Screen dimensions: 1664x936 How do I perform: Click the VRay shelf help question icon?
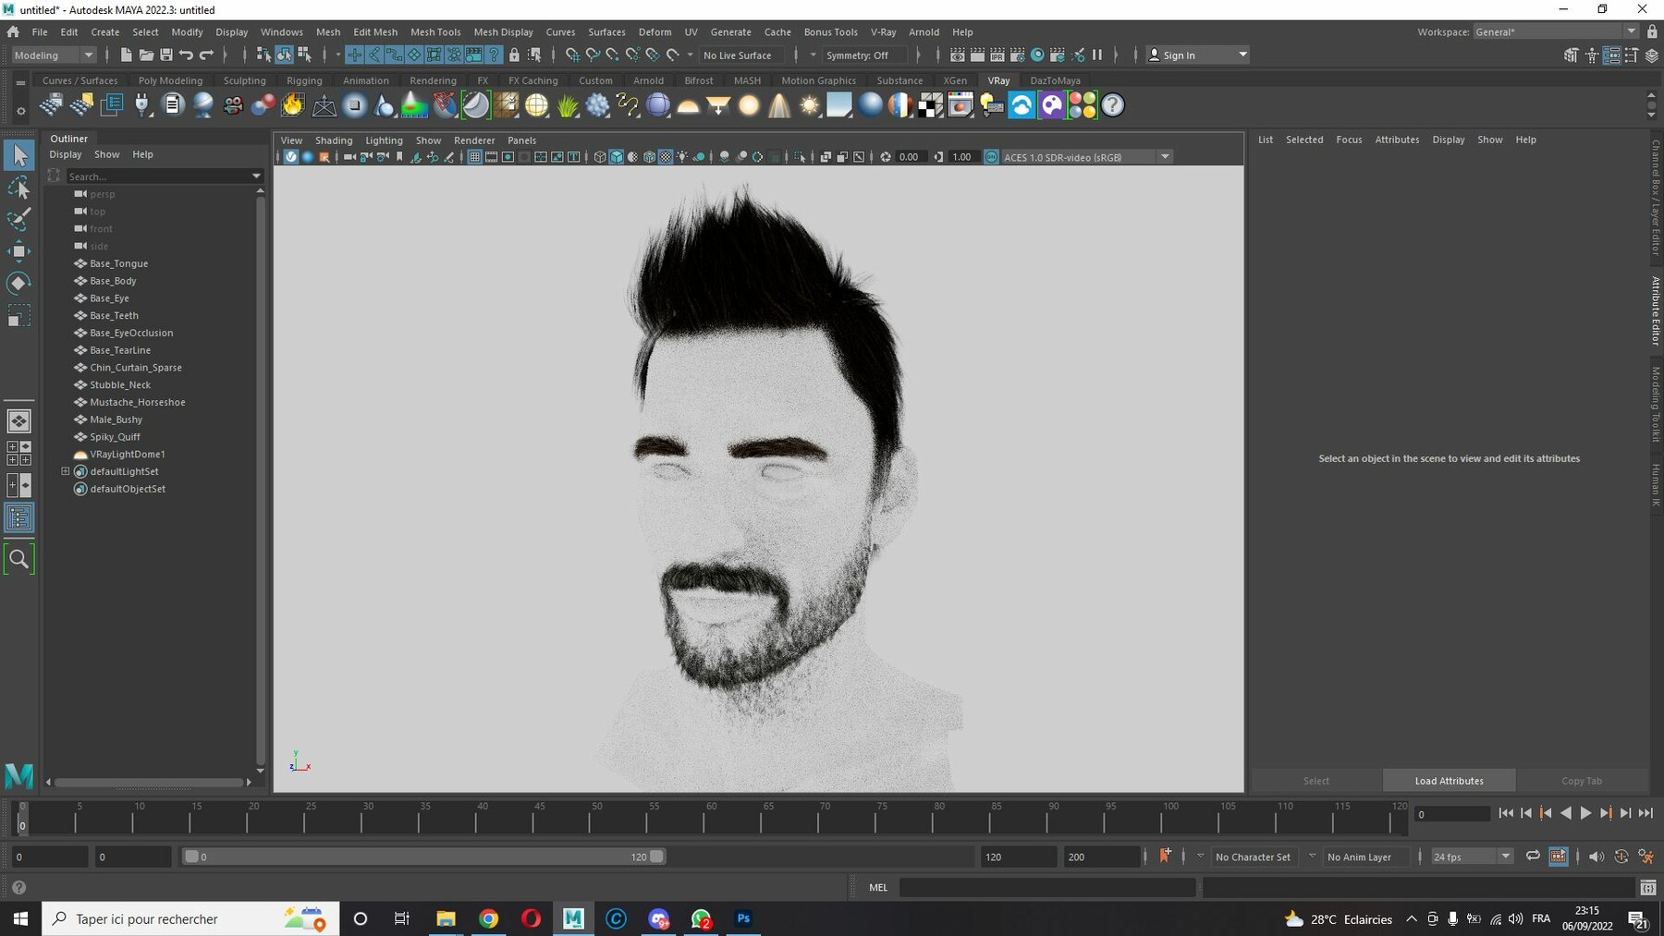[1113, 105]
